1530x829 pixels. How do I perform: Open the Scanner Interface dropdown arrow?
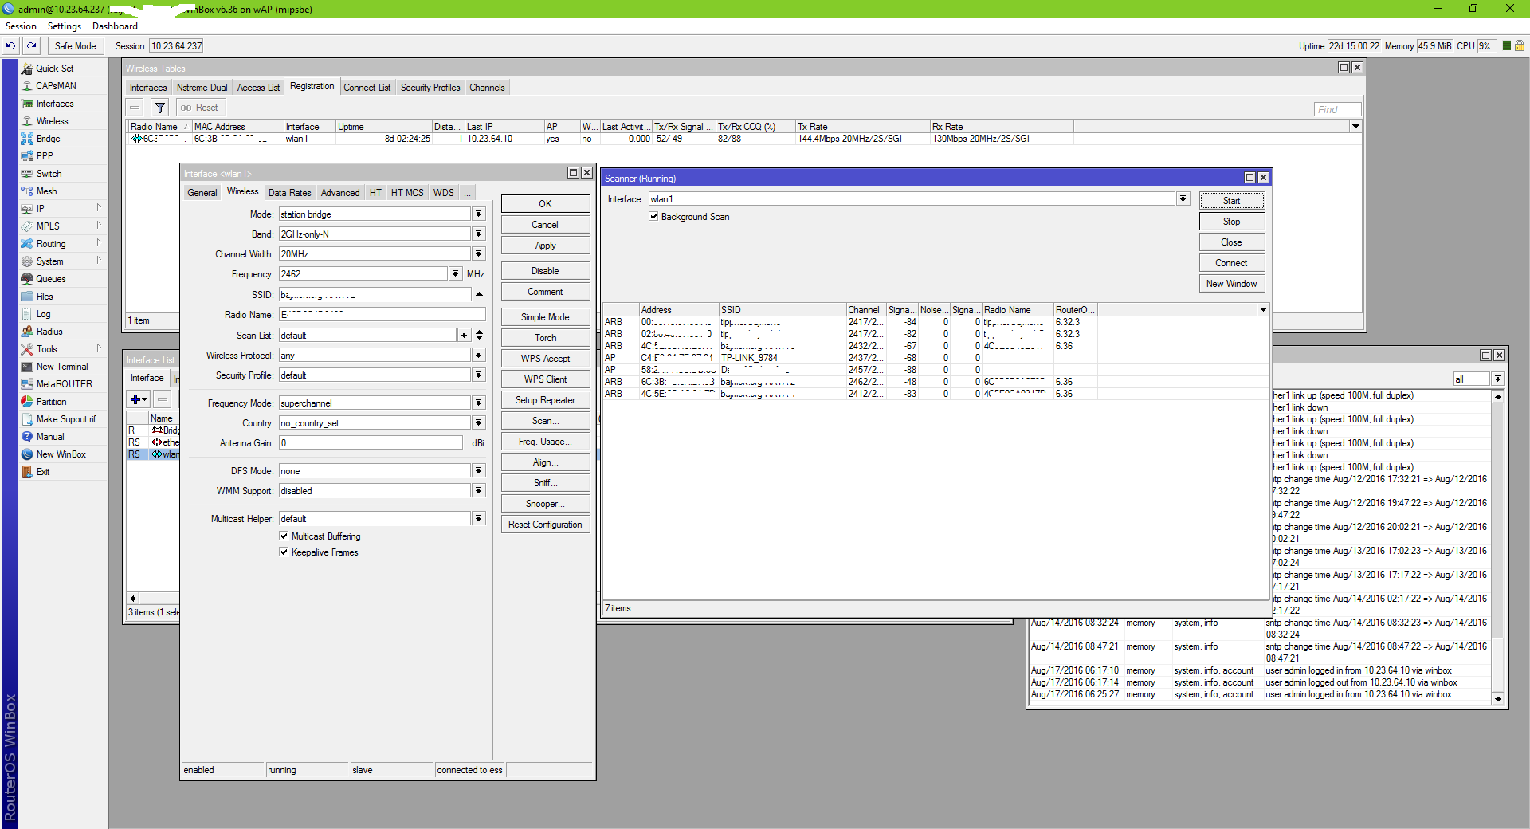[x=1183, y=199]
